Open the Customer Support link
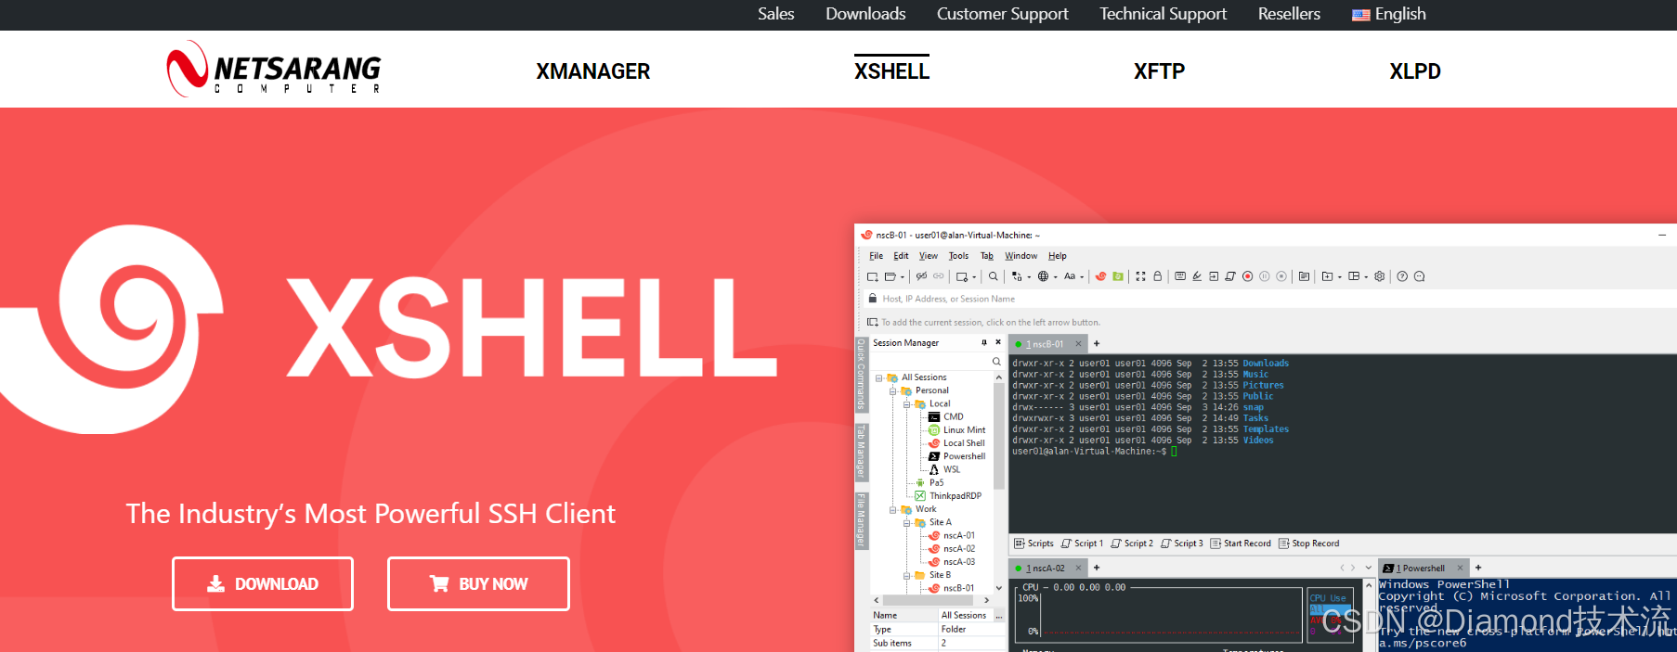This screenshot has height=652, width=1677. coord(1002,14)
